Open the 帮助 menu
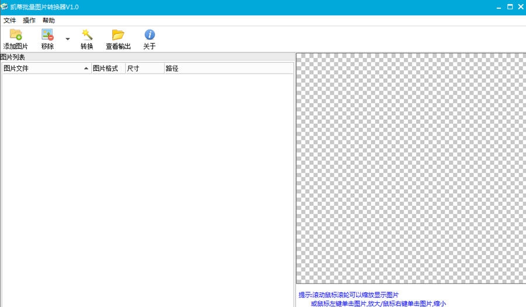The height and width of the screenshot is (307, 526). coord(49,20)
